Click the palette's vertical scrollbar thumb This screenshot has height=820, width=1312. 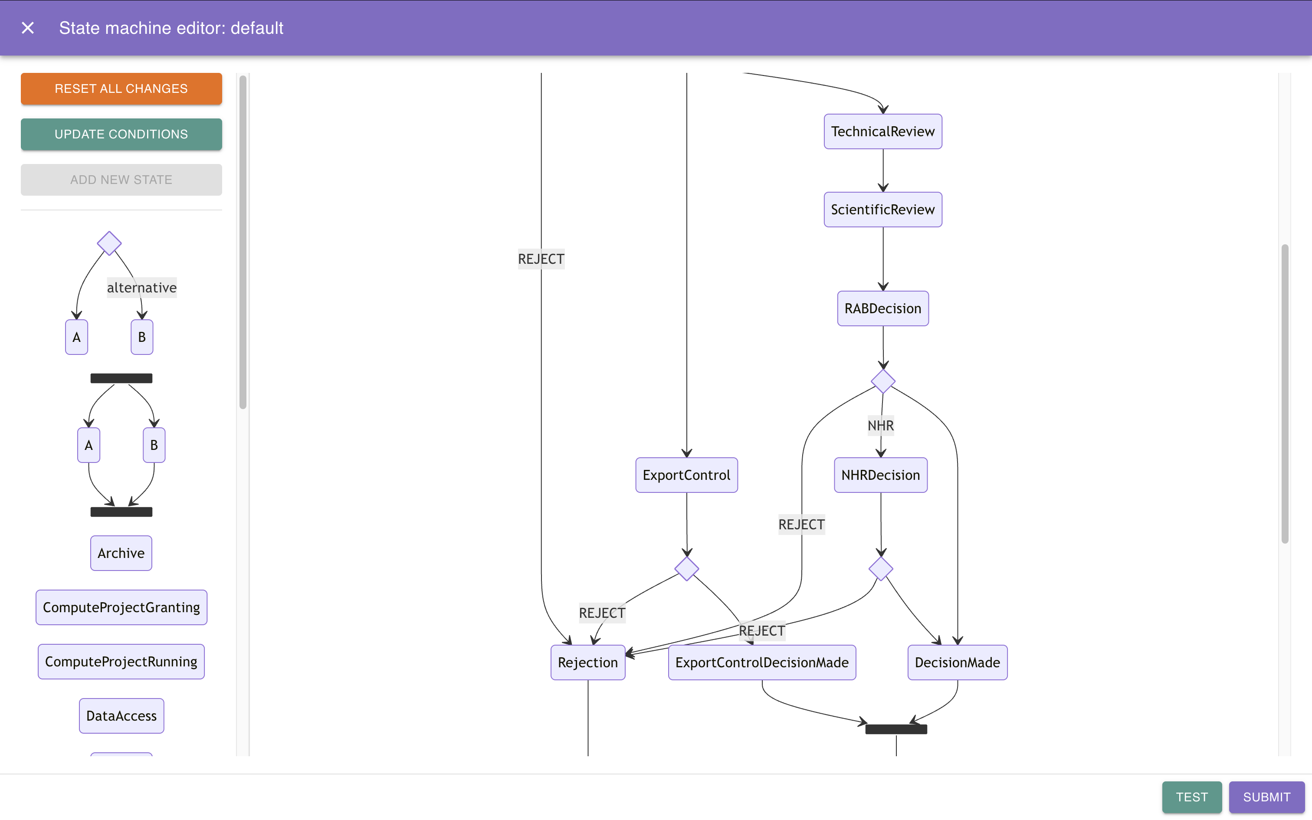243,242
